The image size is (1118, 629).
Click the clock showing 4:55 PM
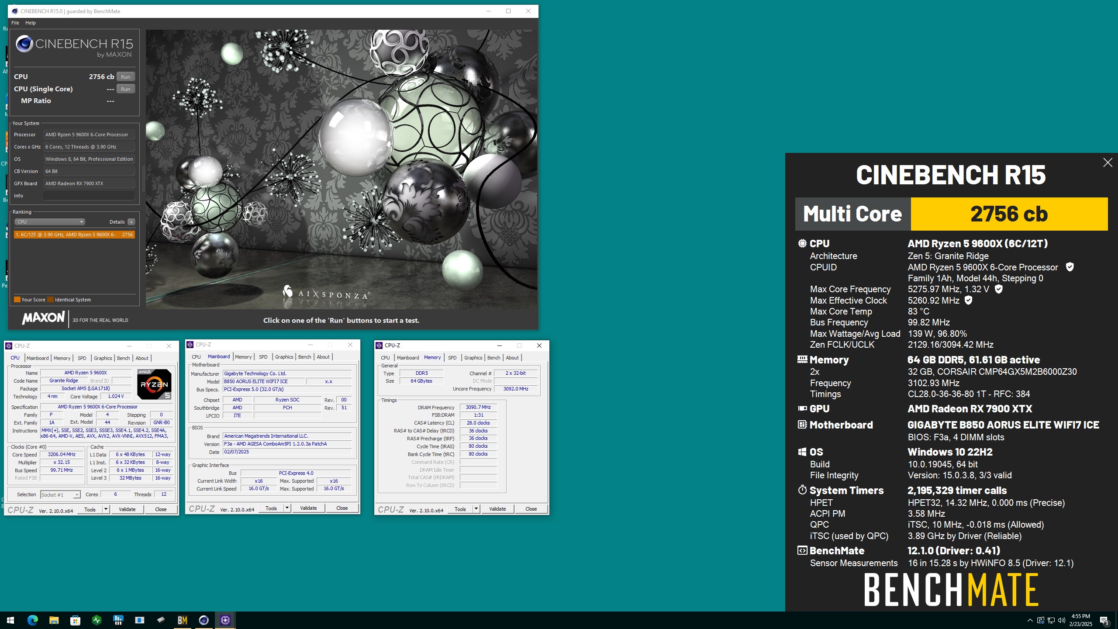point(1080,616)
